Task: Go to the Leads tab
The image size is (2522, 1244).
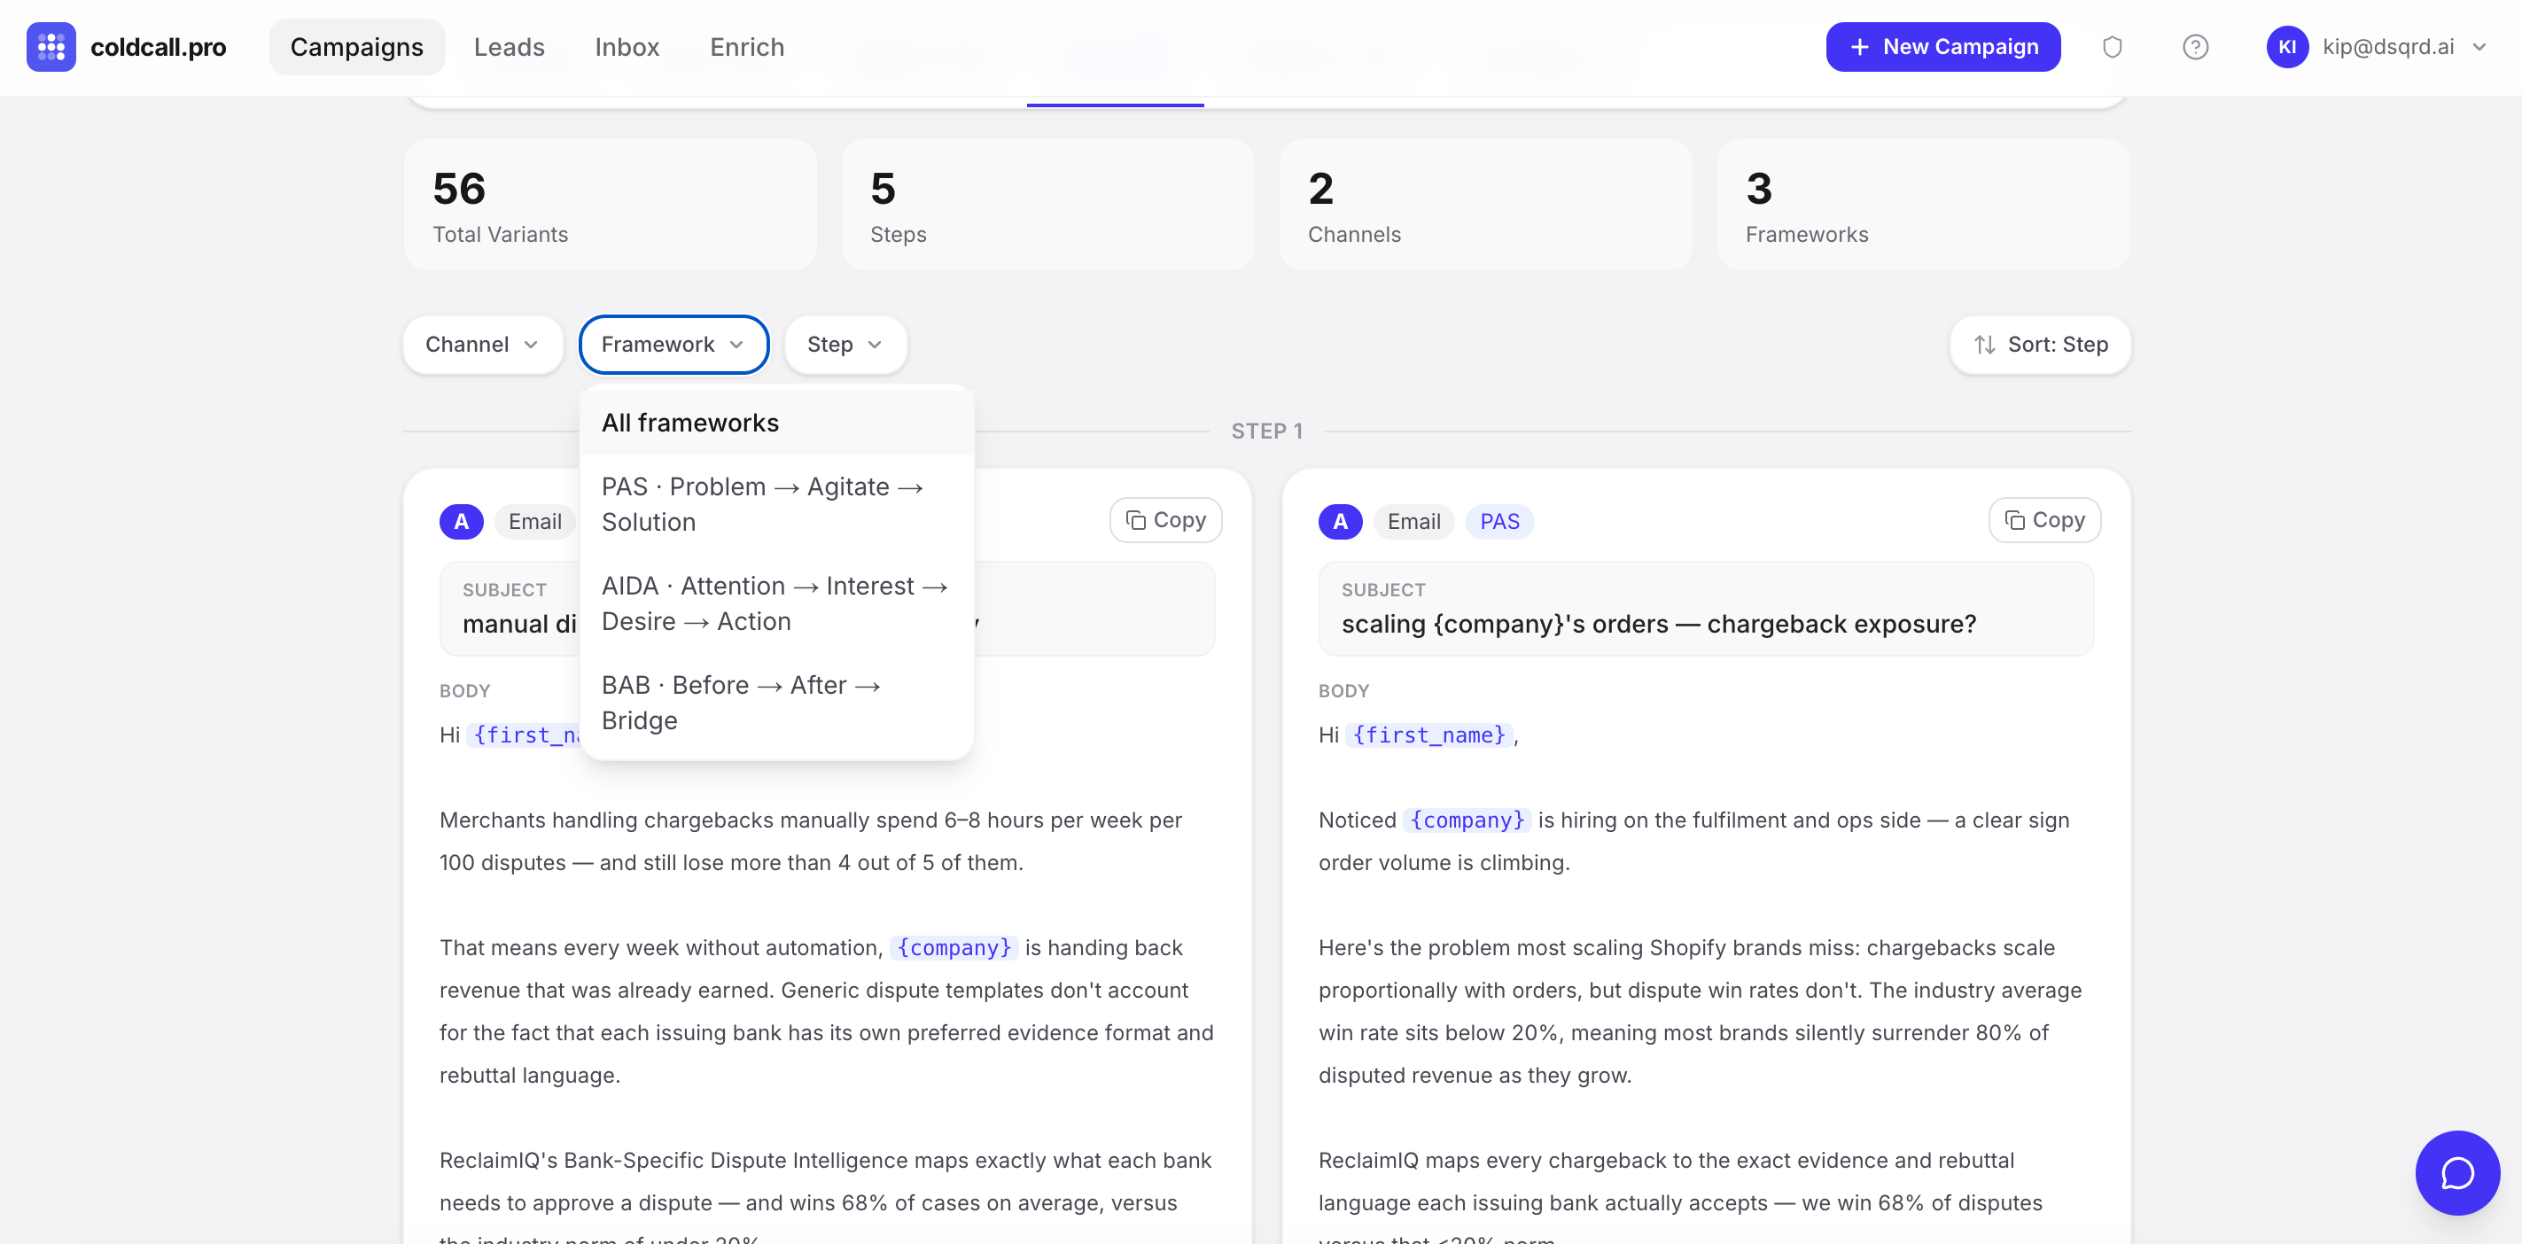Action: click(508, 47)
